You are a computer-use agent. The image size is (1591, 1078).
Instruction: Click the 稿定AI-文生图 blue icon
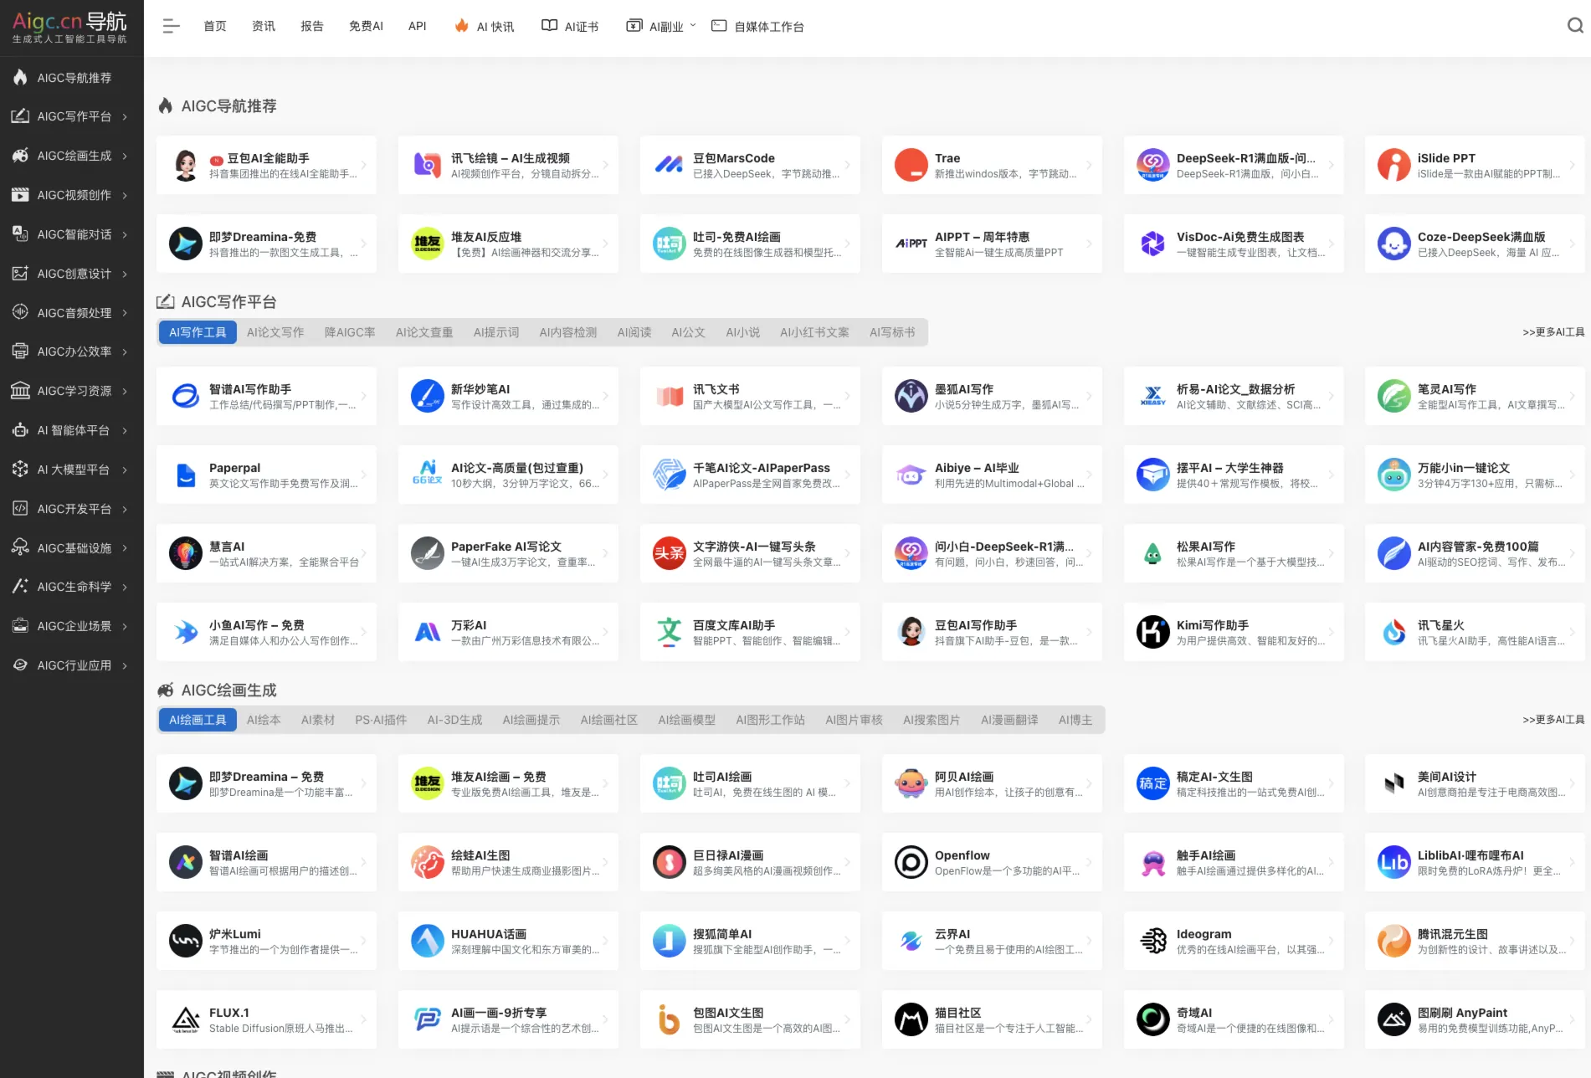pyautogui.click(x=1153, y=783)
